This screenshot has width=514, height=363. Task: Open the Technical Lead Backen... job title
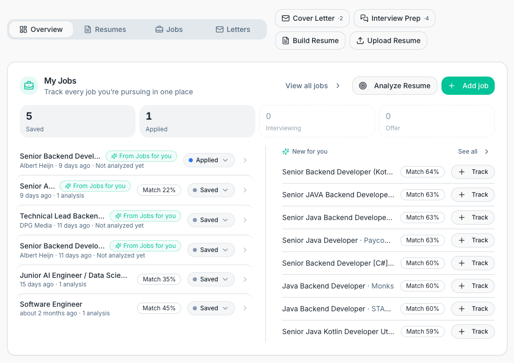pyautogui.click(x=62, y=216)
